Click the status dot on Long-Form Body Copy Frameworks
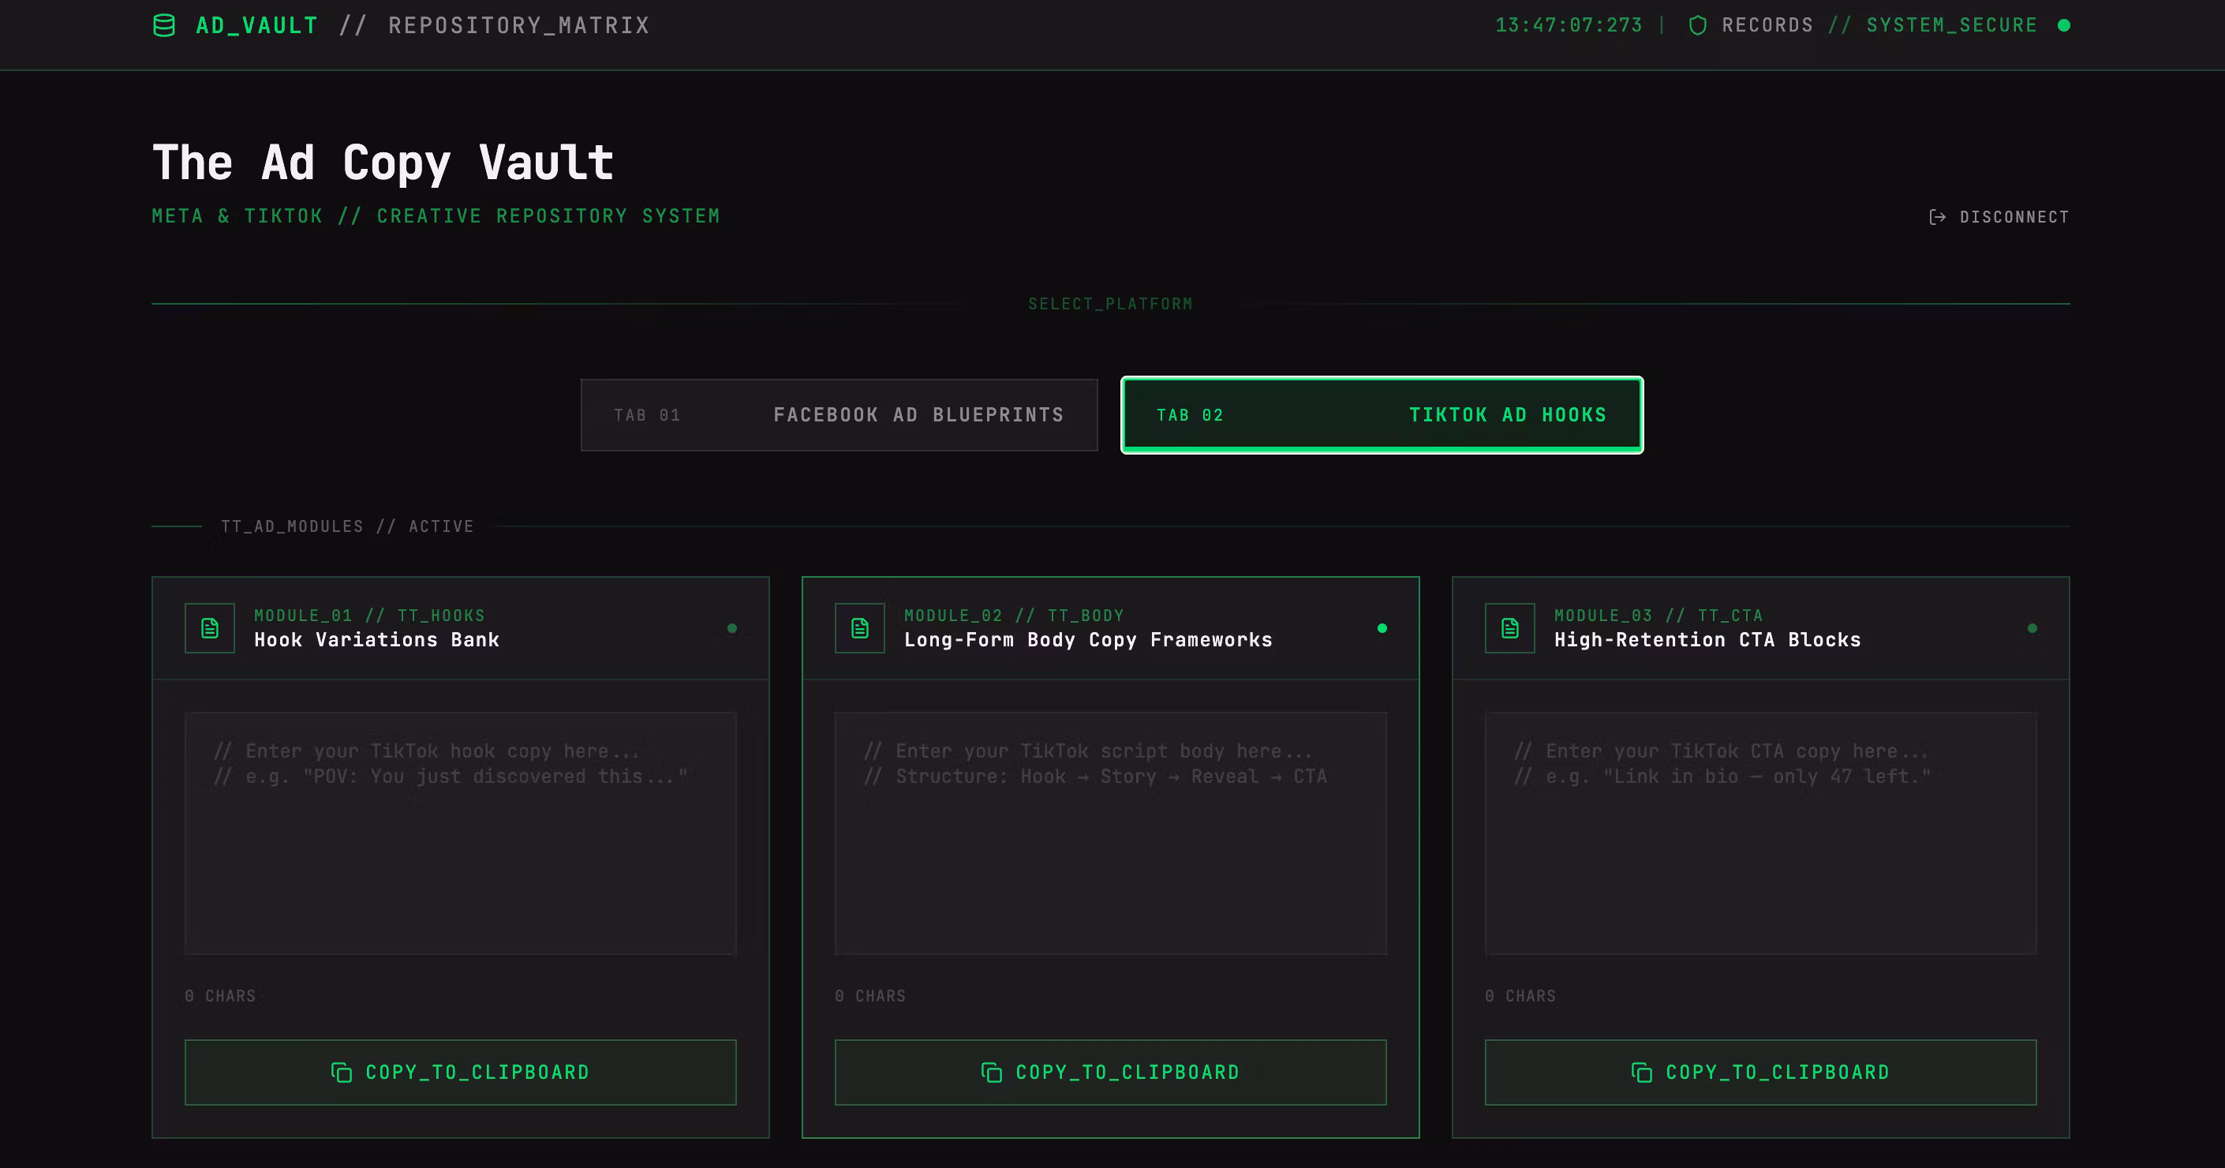 1382,628
